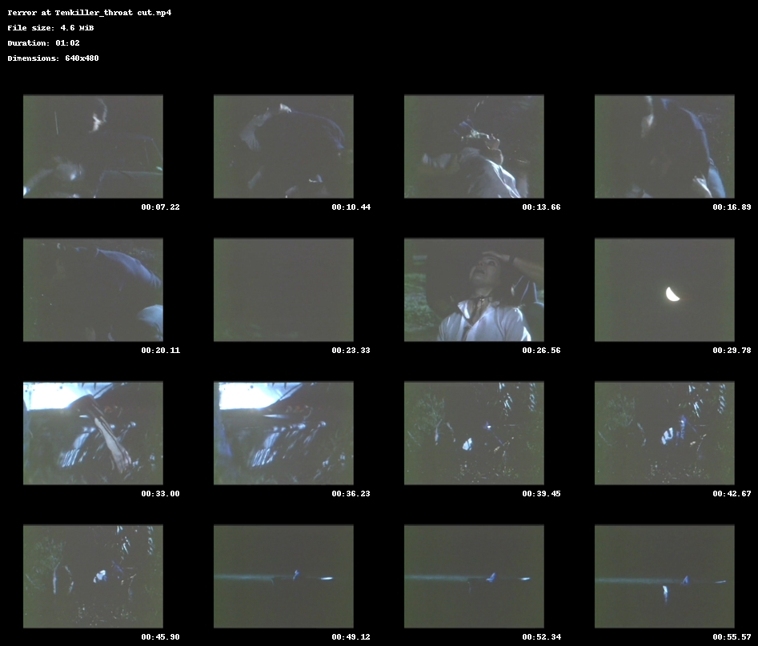This screenshot has width=758, height=646.
Task: Open the forest thumbnail at 00:39.45
Action: pos(474,433)
